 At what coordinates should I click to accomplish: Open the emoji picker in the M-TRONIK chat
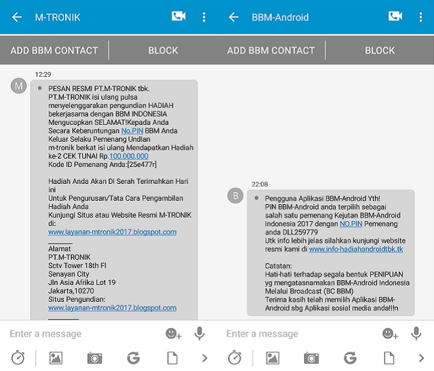pos(174,333)
